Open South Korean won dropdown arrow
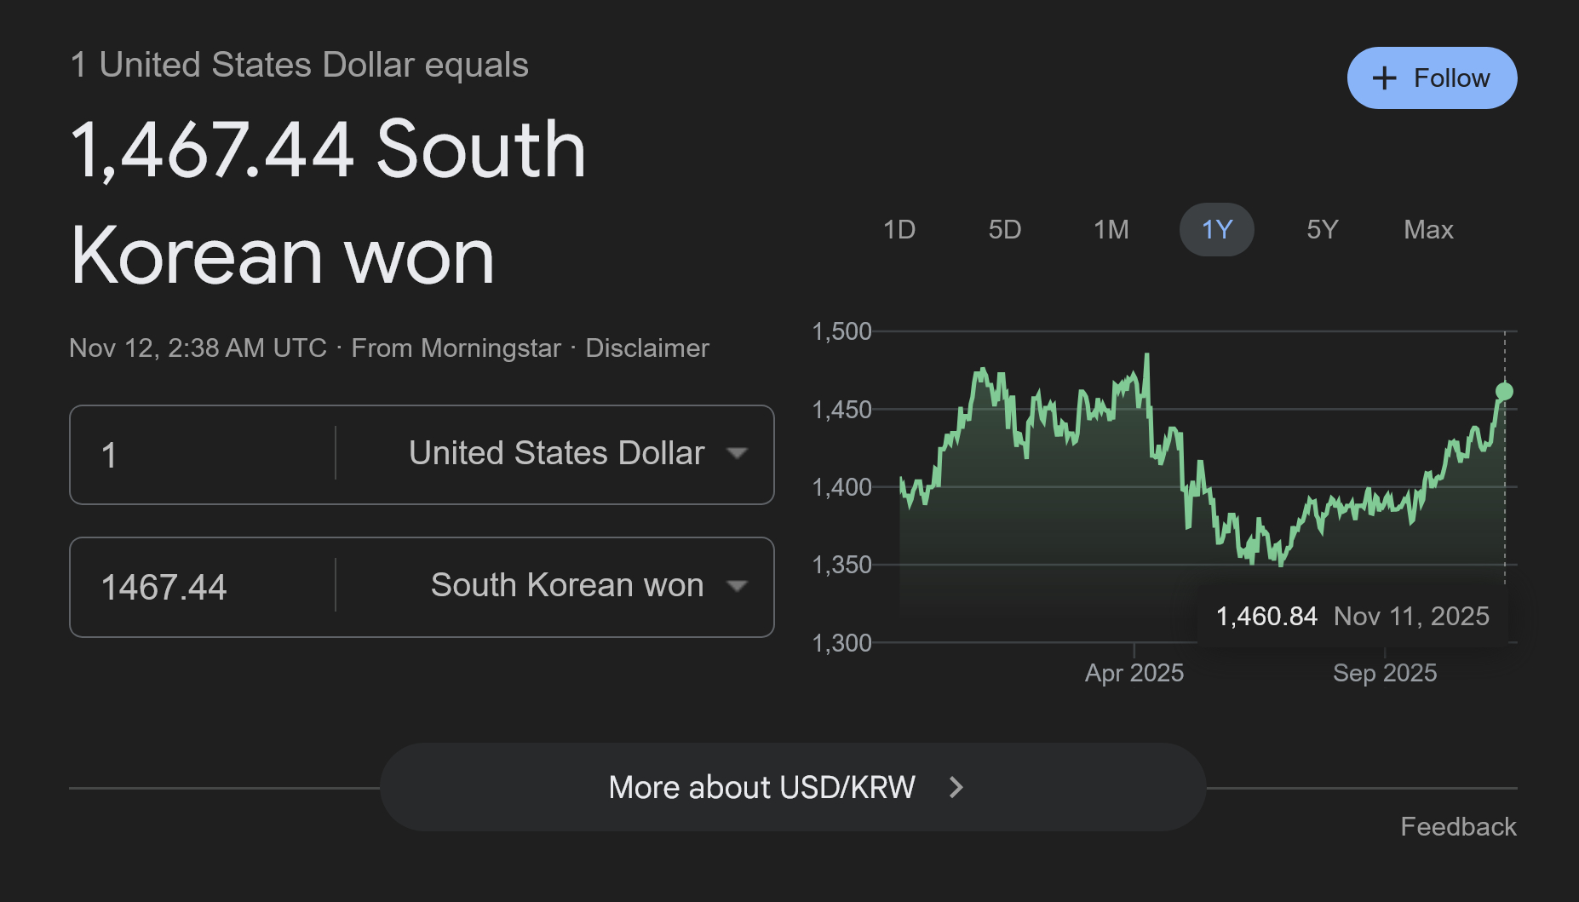 click(737, 586)
